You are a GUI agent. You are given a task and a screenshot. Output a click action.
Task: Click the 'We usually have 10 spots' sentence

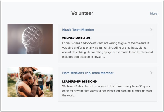tap(134, 86)
